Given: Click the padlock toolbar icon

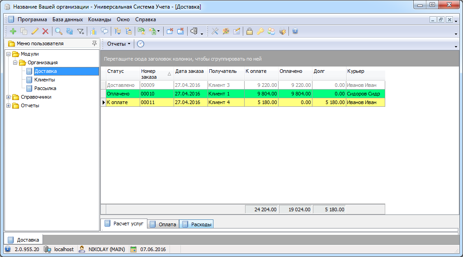Looking at the screenshot, I should pos(250,31).
